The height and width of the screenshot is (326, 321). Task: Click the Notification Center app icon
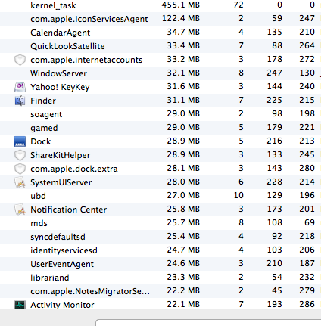coord(20,210)
